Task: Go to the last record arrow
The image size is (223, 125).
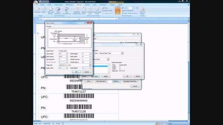Action: (137, 8)
